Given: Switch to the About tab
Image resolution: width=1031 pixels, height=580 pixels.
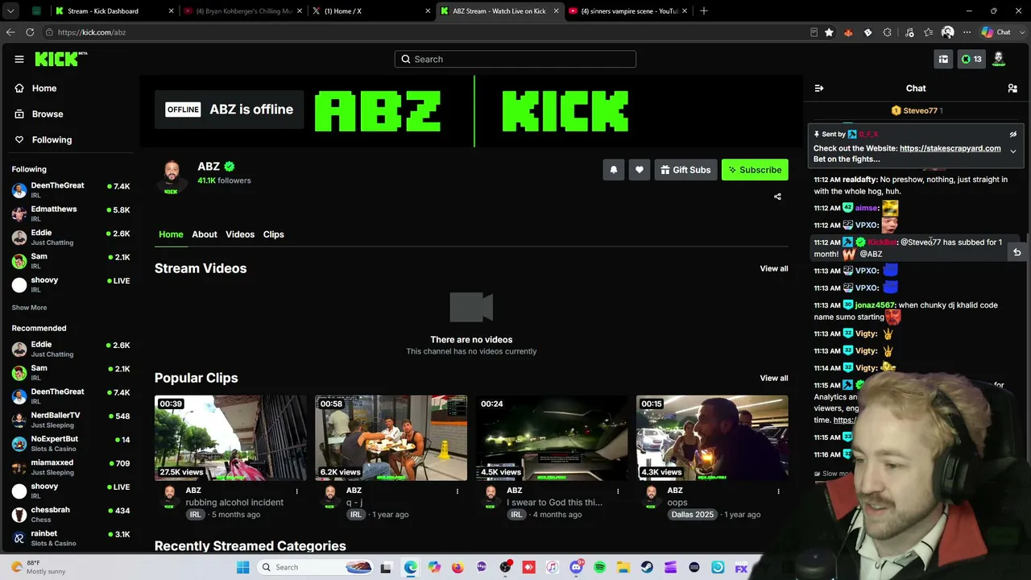Looking at the screenshot, I should coord(205,234).
